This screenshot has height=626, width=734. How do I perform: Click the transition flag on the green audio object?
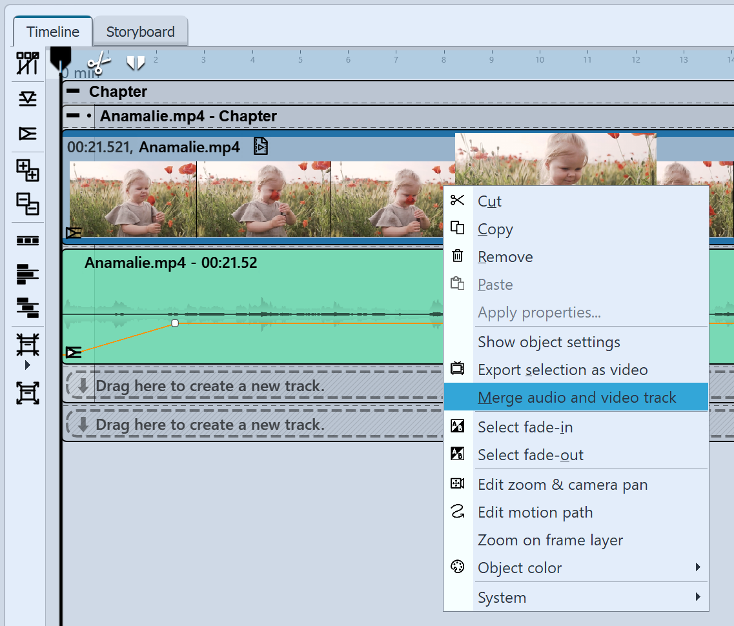point(73,352)
